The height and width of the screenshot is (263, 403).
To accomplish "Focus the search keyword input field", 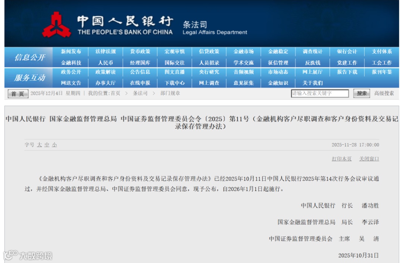I will pos(320,94).
